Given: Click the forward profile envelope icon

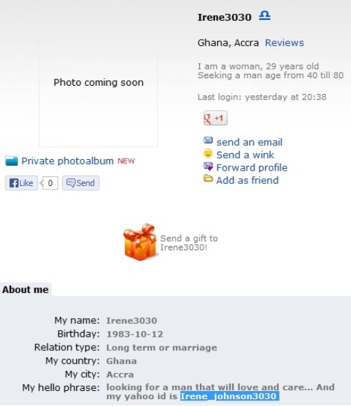Looking at the screenshot, I should [208, 167].
